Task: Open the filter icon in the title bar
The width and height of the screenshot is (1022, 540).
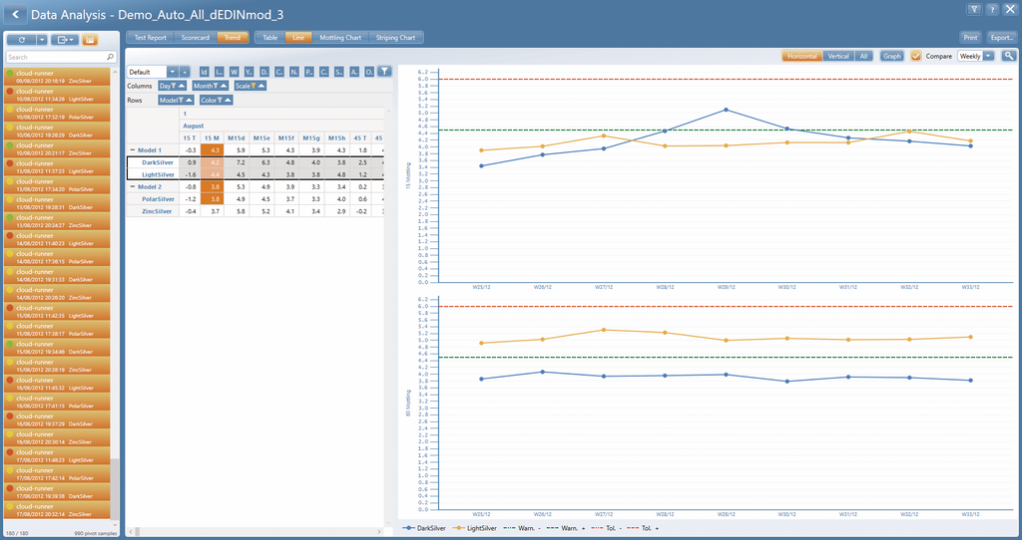Action: coord(974,10)
